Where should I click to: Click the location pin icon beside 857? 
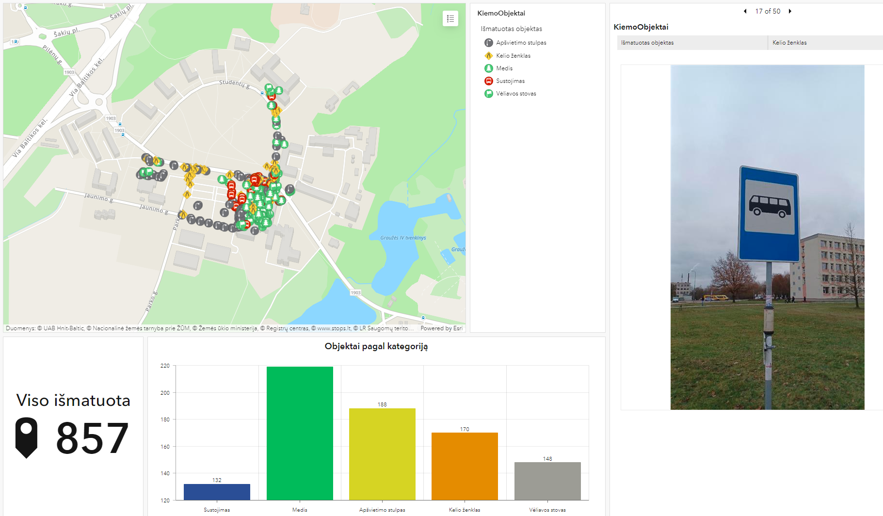[x=27, y=437]
